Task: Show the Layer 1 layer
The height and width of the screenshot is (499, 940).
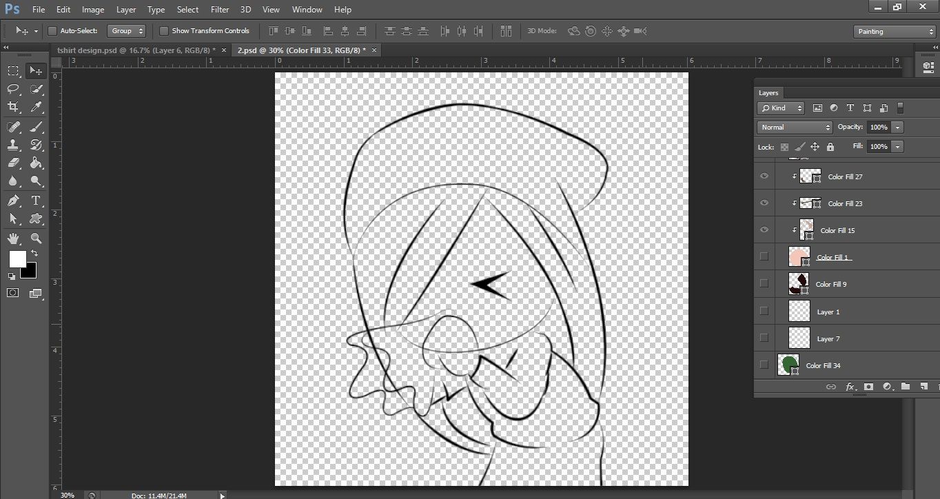Action: click(x=764, y=311)
